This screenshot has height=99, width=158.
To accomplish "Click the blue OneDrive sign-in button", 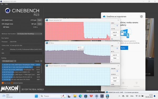I will [x=124, y=48].
